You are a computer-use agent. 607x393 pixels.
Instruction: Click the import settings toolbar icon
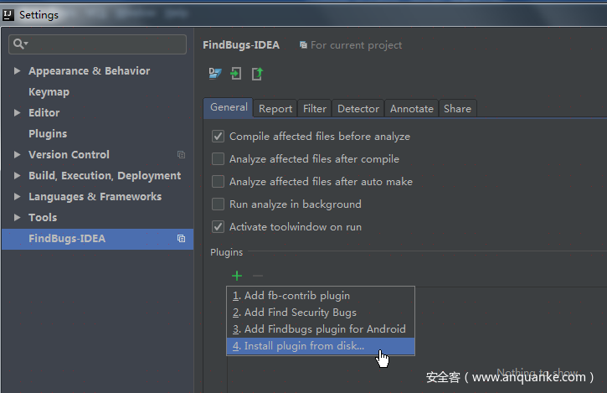(236, 73)
